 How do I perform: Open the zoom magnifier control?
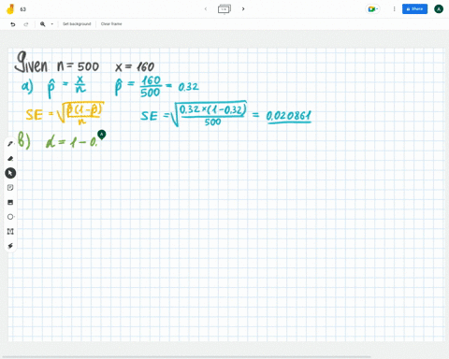coord(43,24)
